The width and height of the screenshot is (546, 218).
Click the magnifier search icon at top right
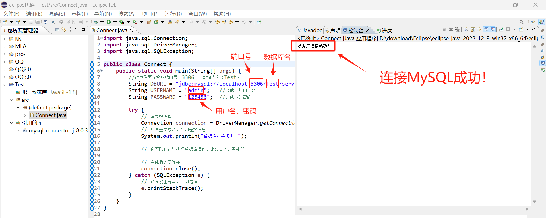[x=522, y=22]
